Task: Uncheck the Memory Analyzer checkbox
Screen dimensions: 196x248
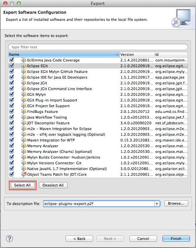Action: (11, 146)
